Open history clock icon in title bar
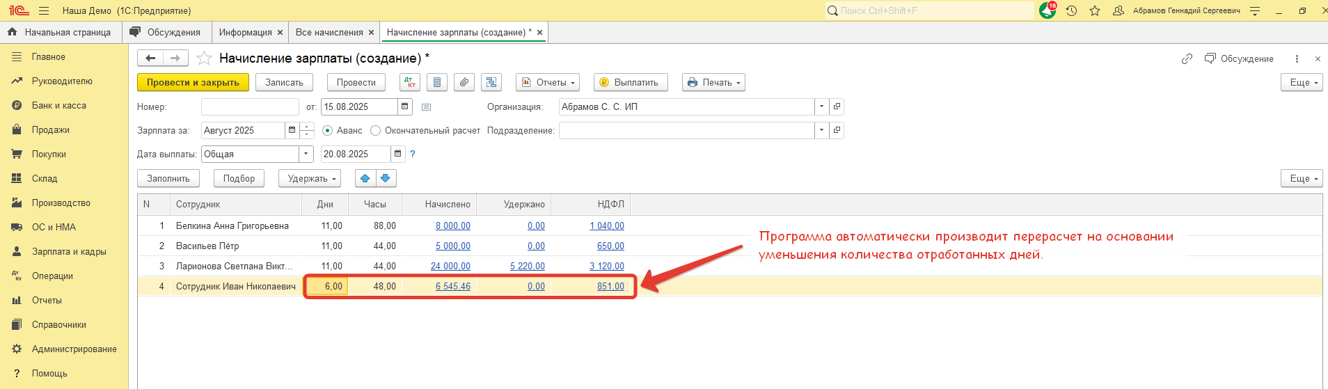The image size is (1328, 389). click(x=1071, y=10)
